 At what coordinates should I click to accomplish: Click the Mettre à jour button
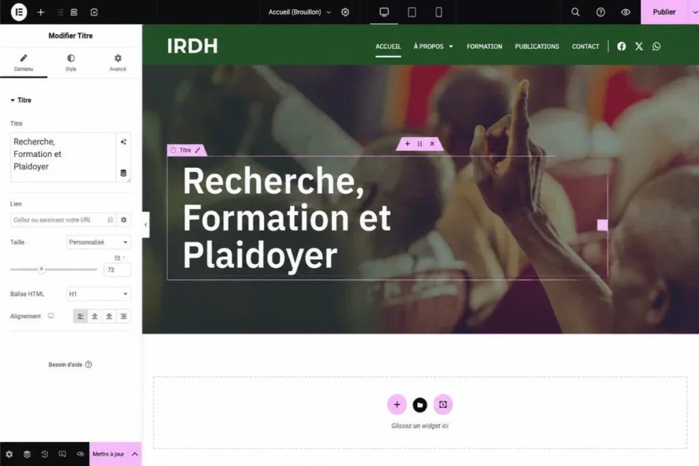(109, 454)
